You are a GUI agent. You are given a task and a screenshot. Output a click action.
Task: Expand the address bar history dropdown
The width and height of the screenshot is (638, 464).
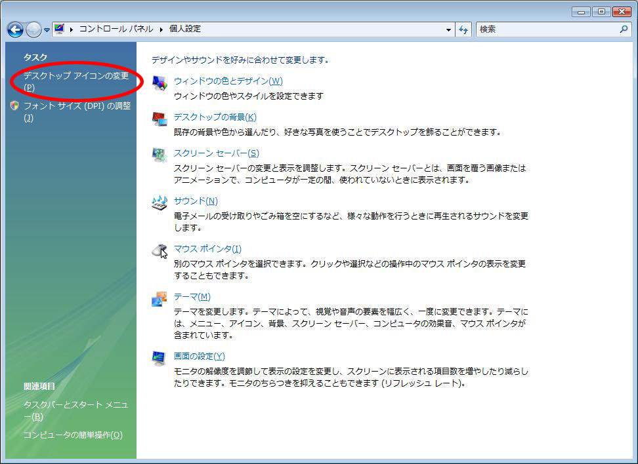(x=448, y=30)
